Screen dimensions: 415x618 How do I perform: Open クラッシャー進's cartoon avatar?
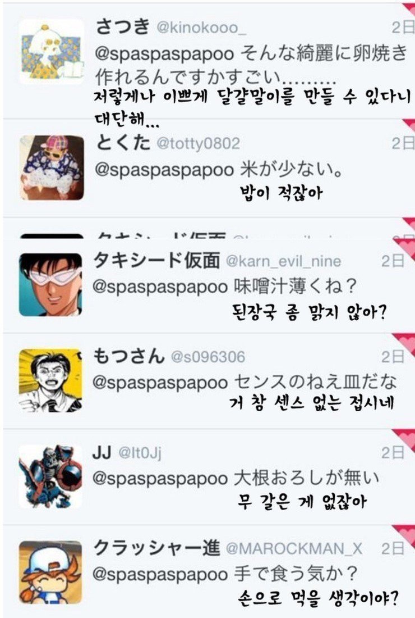point(50,572)
